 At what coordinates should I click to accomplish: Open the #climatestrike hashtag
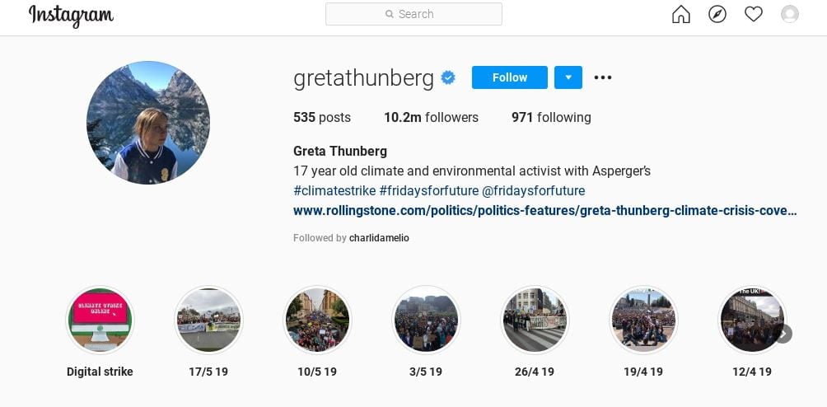(x=334, y=190)
